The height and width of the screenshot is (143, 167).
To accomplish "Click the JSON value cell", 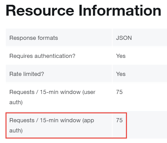I will (x=124, y=38).
